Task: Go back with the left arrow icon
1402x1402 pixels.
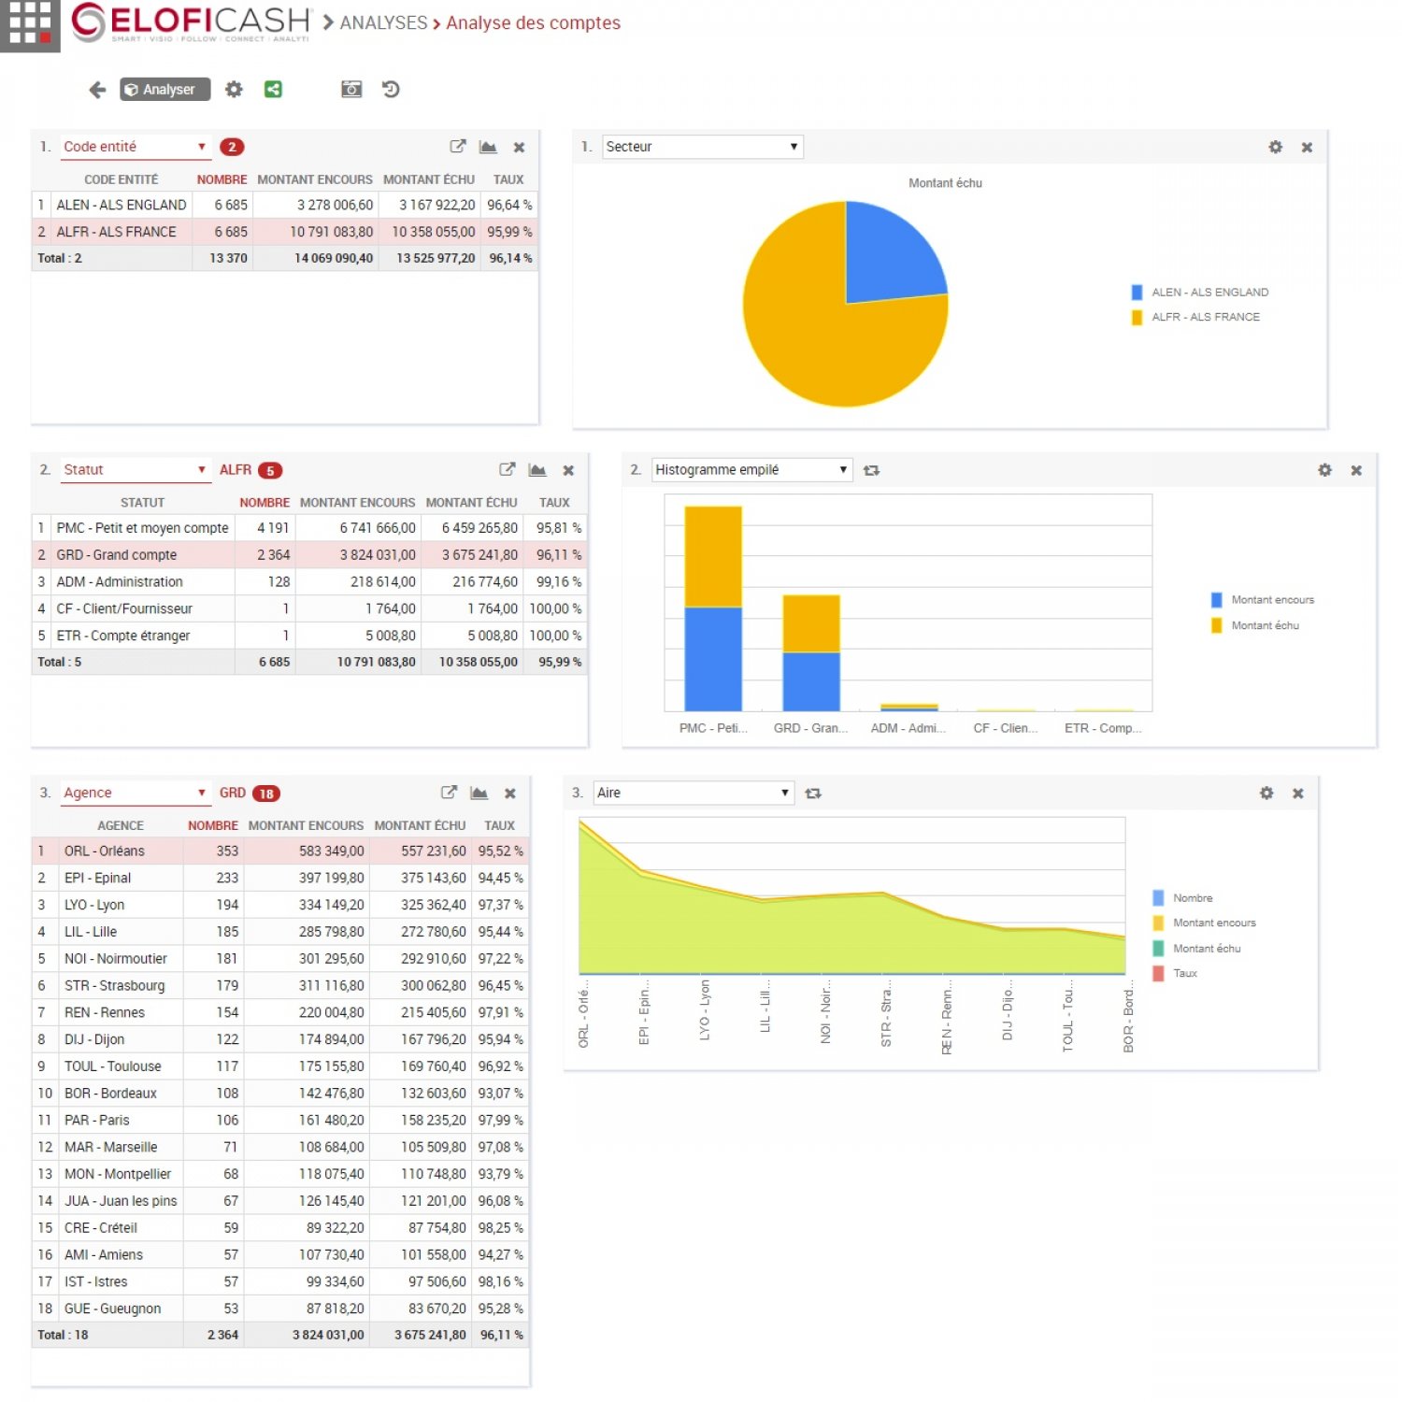Action: click(97, 90)
